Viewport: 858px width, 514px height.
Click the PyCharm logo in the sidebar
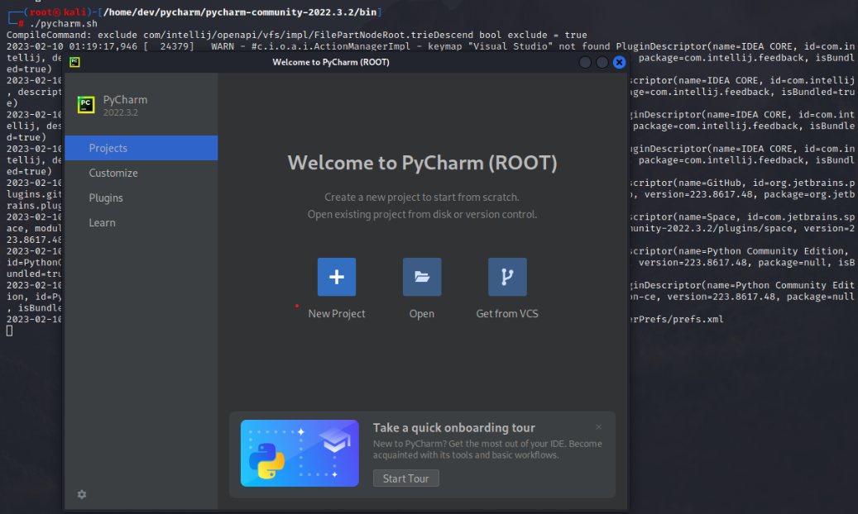pos(86,104)
